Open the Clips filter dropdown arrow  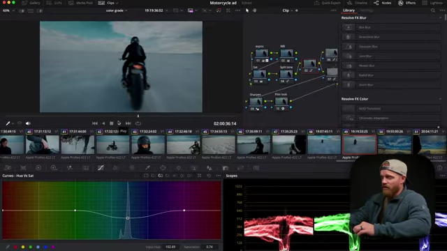[x=117, y=3]
